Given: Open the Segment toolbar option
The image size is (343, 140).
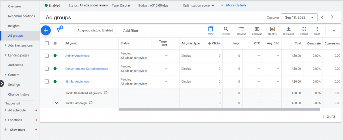Looking at the screenshot, I should pos(241,30).
